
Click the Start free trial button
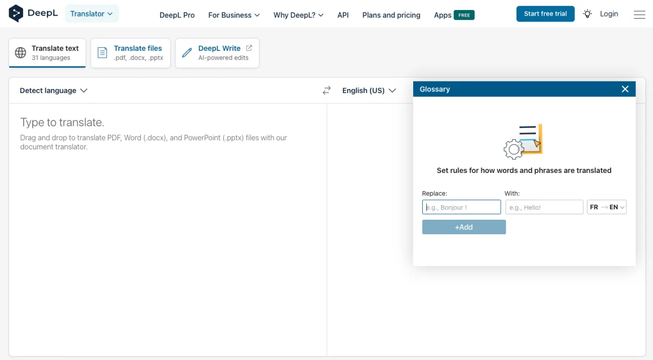click(545, 14)
